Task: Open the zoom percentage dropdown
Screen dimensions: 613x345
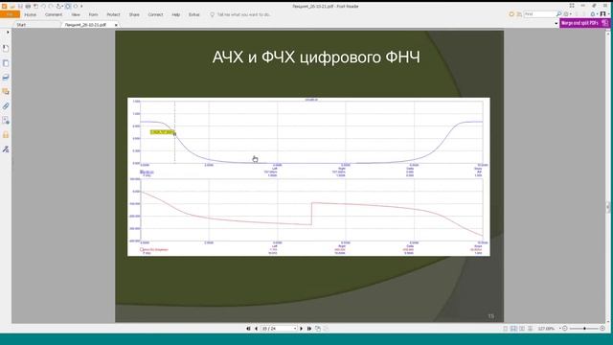Action: (559, 329)
